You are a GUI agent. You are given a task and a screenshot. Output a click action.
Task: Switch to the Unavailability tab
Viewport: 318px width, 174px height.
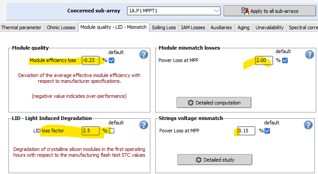[270, 27]
